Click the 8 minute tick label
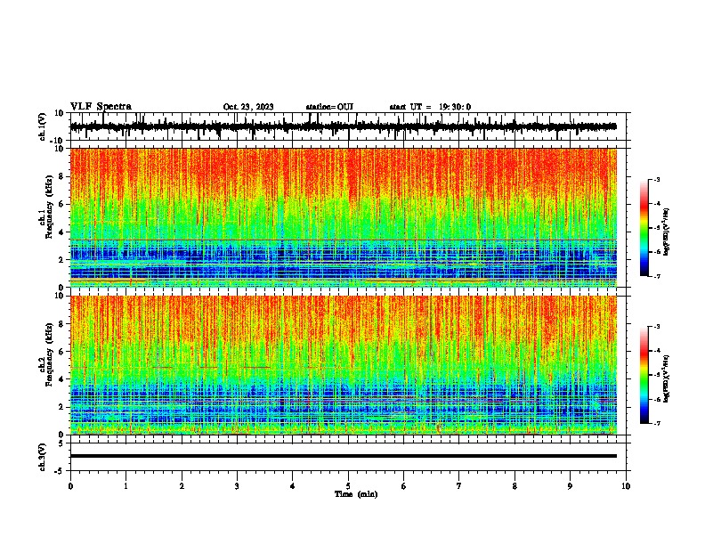The image size is (705, 545). [515, 486]
